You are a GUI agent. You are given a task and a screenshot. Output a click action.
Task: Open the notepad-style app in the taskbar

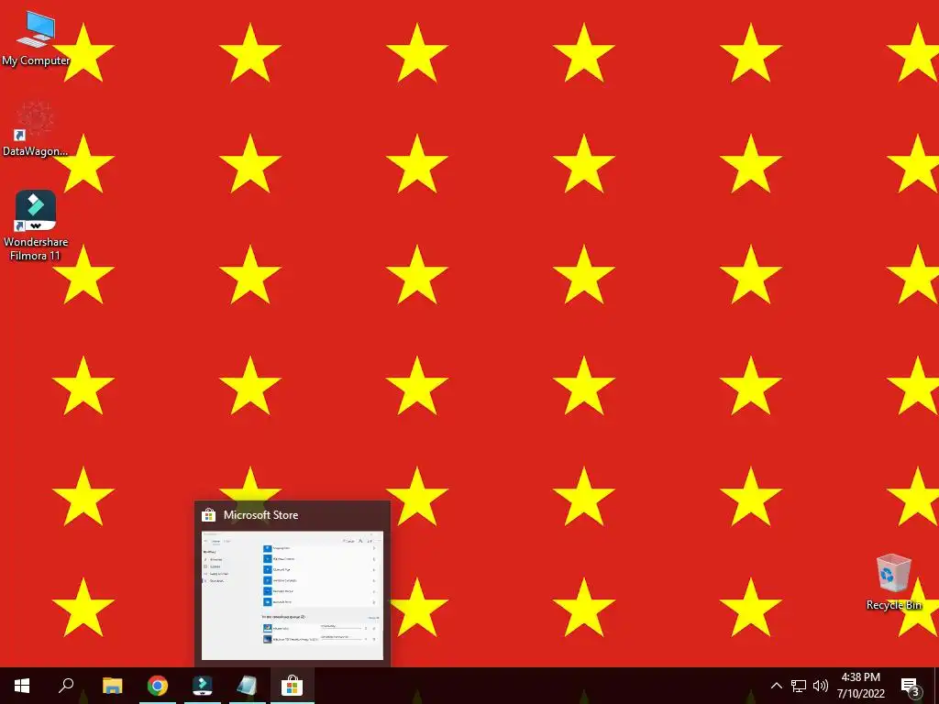click(x=247, y=686)
